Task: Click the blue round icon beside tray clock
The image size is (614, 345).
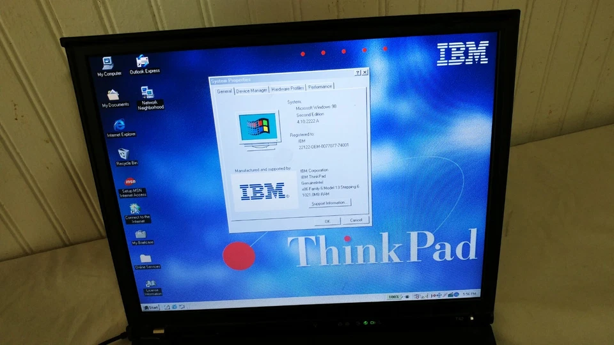Action: [456, 294]
